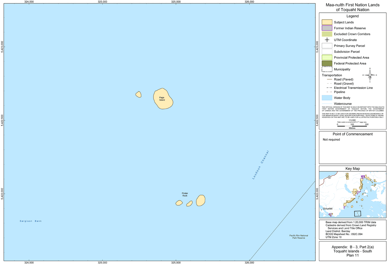This screenshot has height=265, width=390.
Task: Click the Subject Lands color swatch
Action: [x=327, y=22]
